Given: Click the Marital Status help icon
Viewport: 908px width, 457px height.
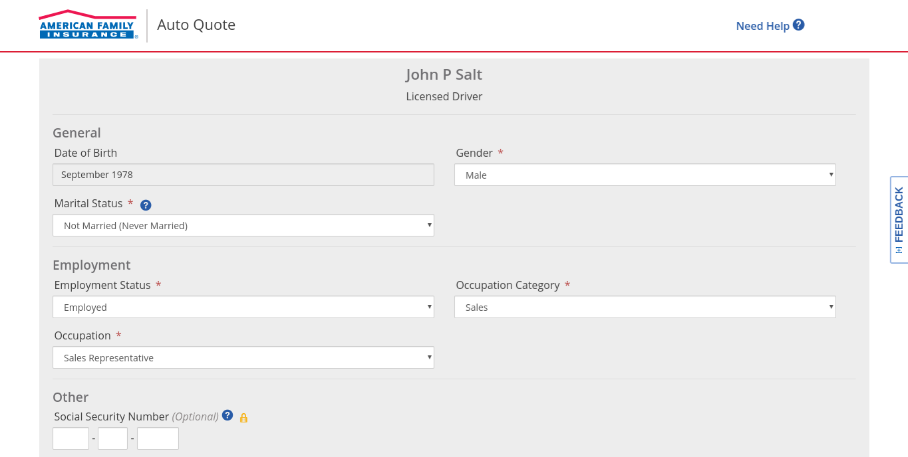Looking at the screenshot, I should pyautogui.click(x=146, y=205).
